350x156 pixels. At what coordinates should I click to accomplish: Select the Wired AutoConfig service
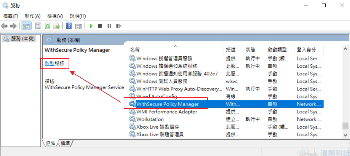[x=226, y=96]
